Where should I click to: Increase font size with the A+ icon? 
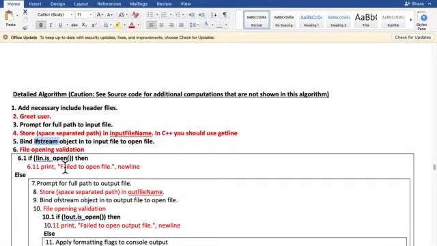pyautogui.click(x=100, y=14)
